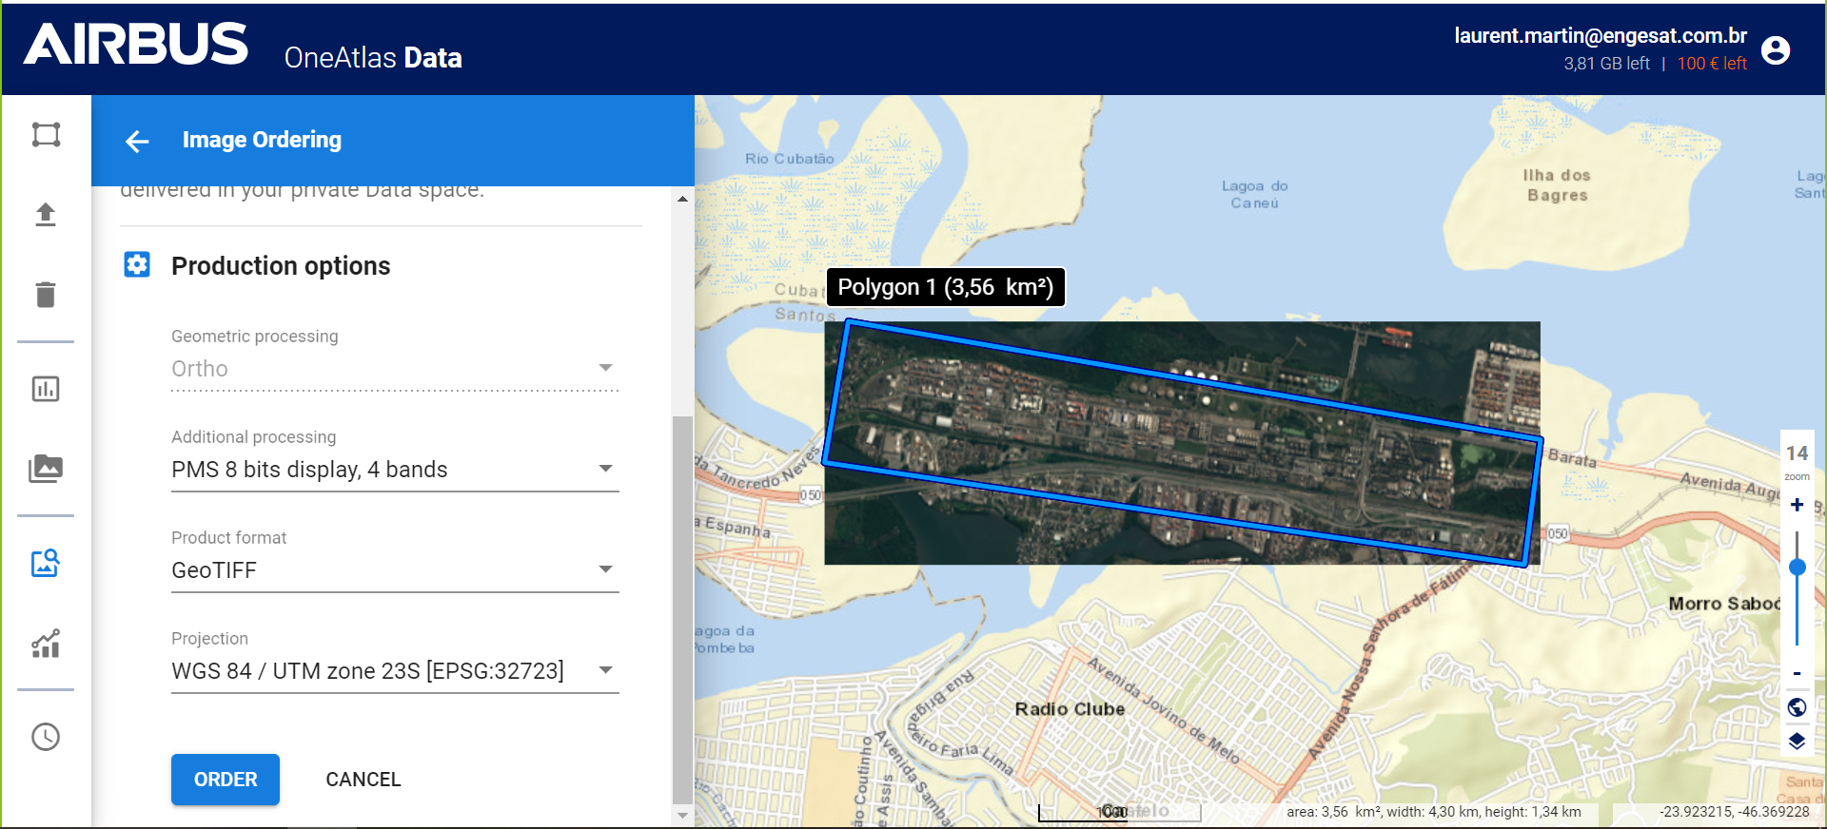The width and height of the screenshot is (1827, 829).
Task: Open the history clock icon
Action: pyautogui.click(x=46, y=737)
